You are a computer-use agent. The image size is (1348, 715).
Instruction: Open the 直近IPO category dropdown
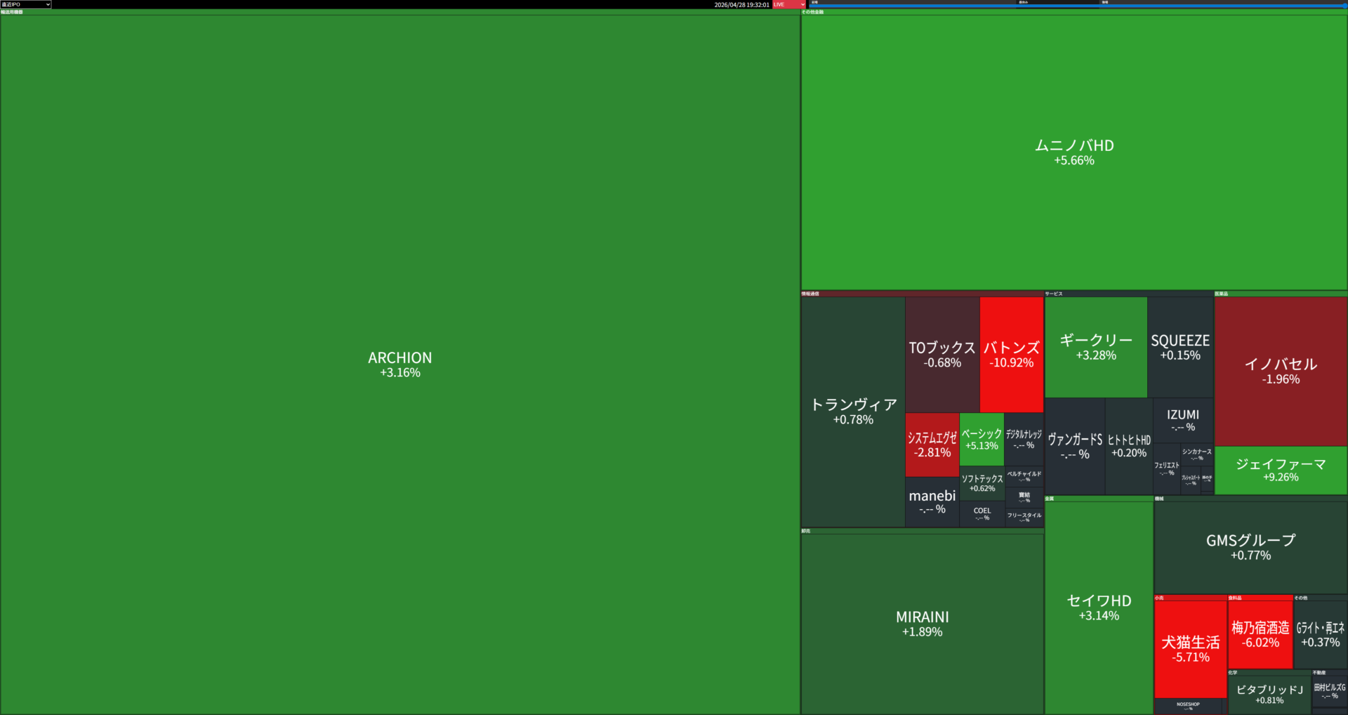coord(26,4)
